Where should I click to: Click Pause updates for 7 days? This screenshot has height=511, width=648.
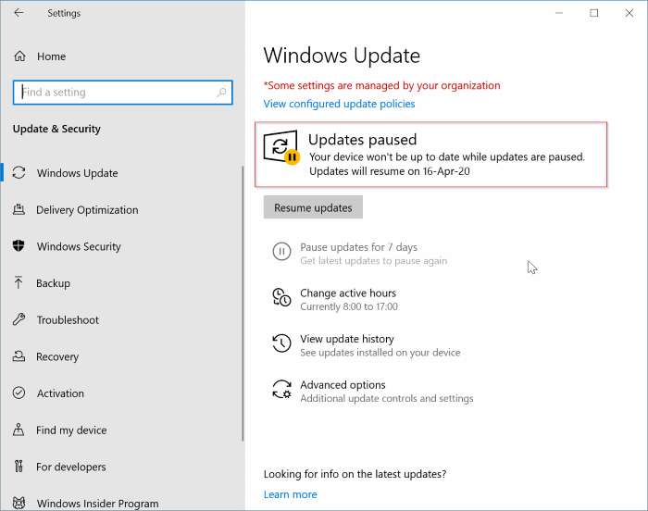pos(359,247)
